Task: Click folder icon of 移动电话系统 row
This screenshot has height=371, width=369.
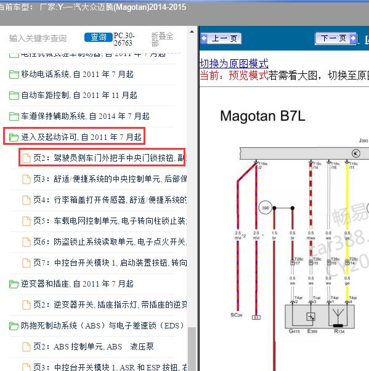Action: [14, 75]
